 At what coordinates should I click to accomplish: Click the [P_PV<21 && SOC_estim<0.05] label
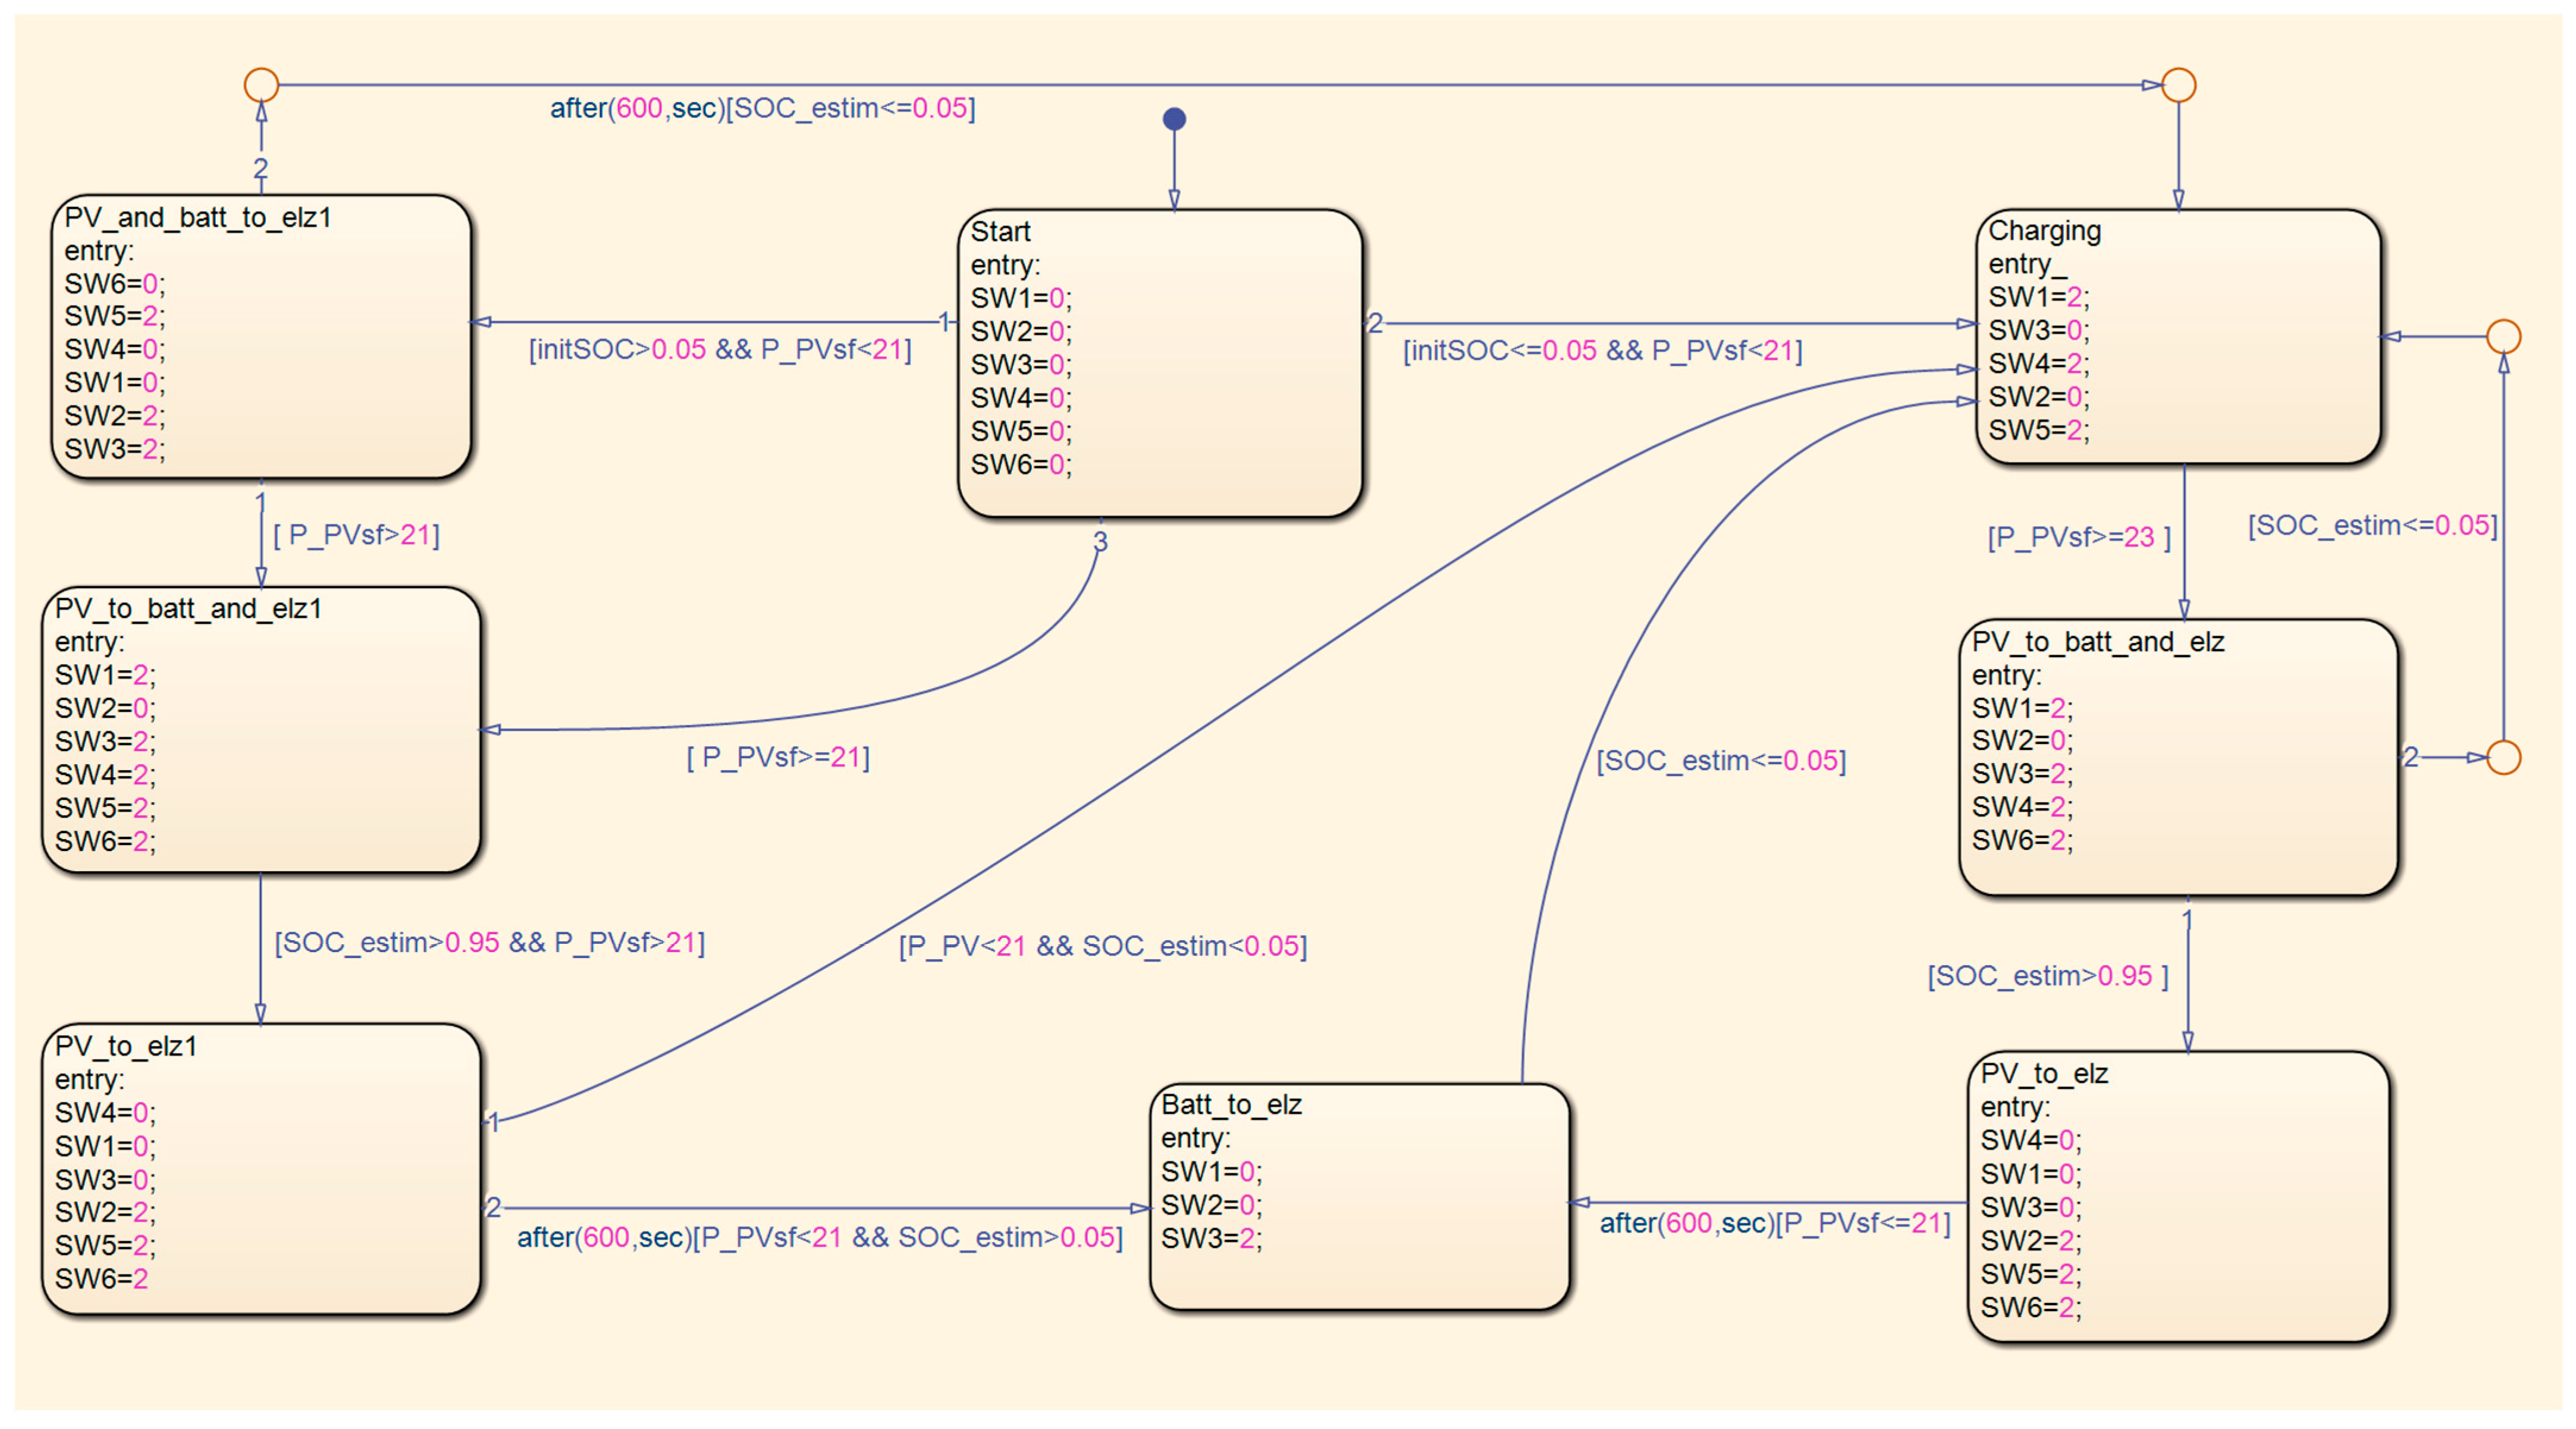click(1102, 946)
